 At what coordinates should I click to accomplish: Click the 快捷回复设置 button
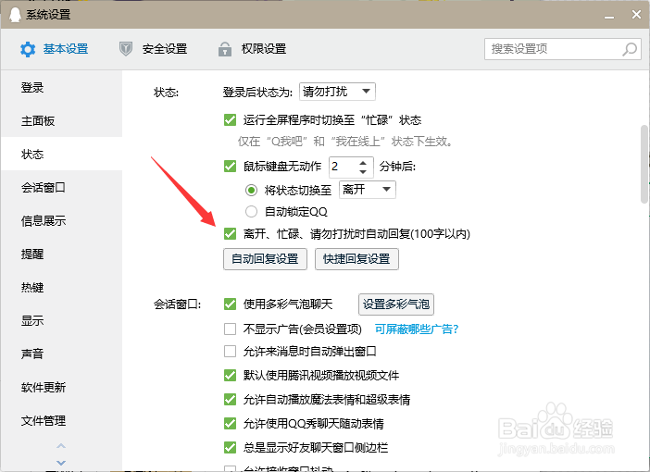point(356,259)
